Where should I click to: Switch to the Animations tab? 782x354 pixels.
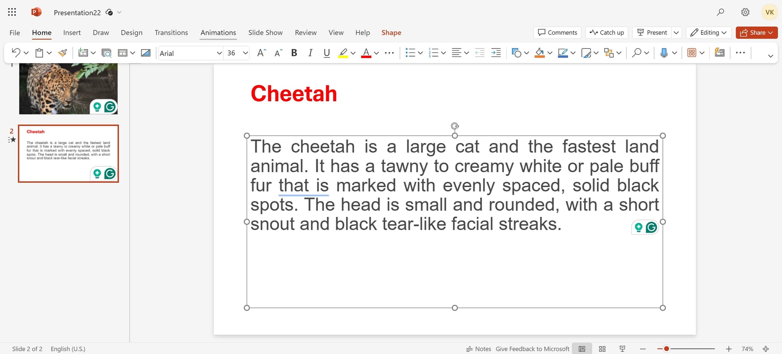tap(218, 32)
